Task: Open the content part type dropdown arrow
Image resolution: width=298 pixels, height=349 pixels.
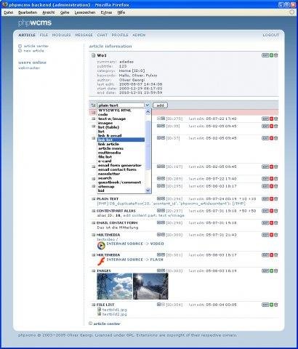Action: click(147, 105)
